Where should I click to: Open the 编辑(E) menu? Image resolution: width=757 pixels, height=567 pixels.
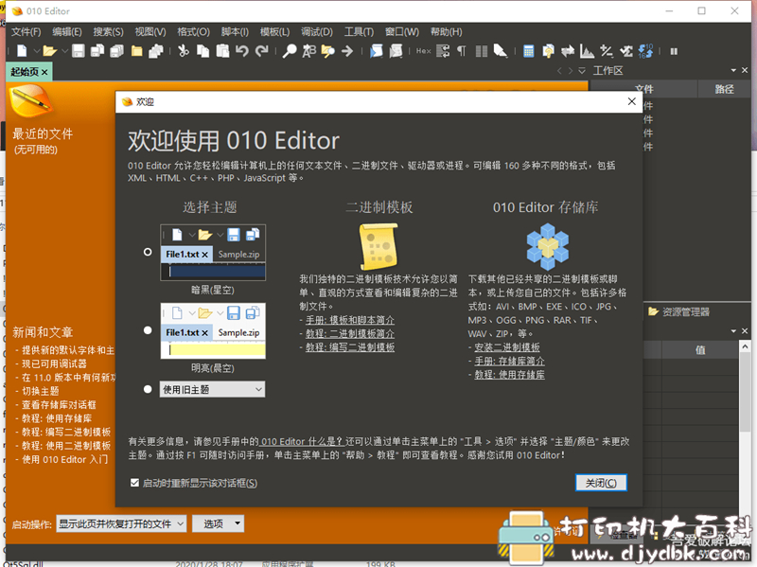67,32
